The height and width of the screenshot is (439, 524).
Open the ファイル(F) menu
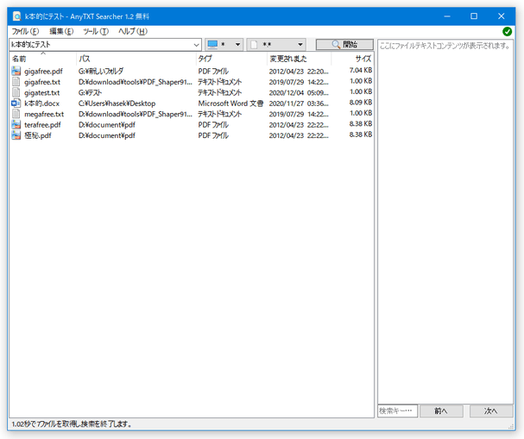pos(25,31)
